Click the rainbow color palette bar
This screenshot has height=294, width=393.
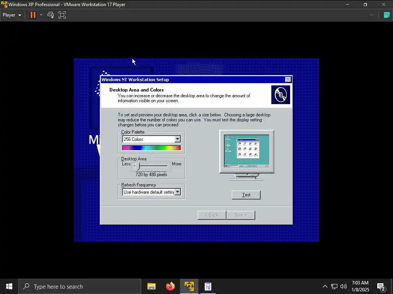tap(151, 148)
